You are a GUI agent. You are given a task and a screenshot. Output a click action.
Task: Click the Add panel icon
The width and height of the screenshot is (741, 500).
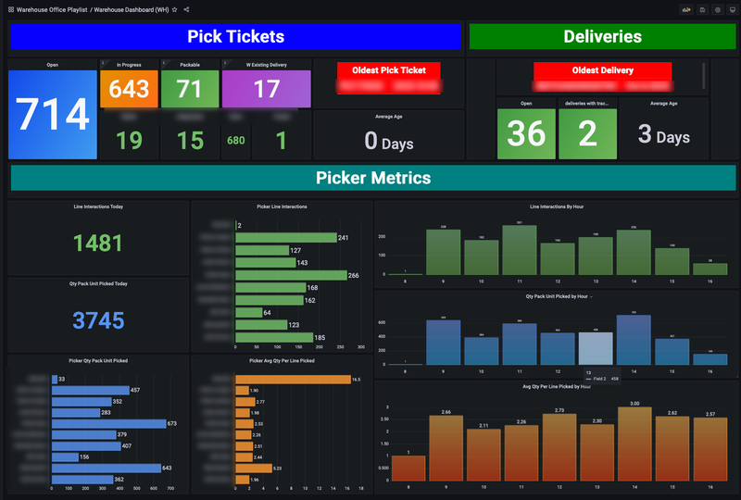pos(685,9)
